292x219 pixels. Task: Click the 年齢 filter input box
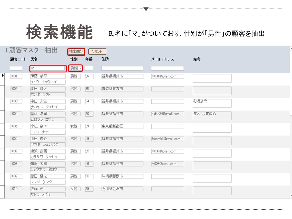click(89, 68)
